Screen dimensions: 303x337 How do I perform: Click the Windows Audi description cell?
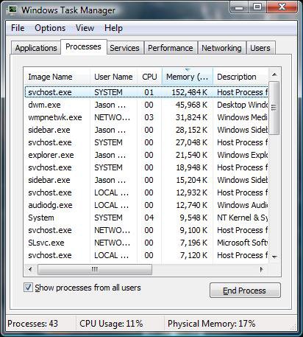(242, 205)
